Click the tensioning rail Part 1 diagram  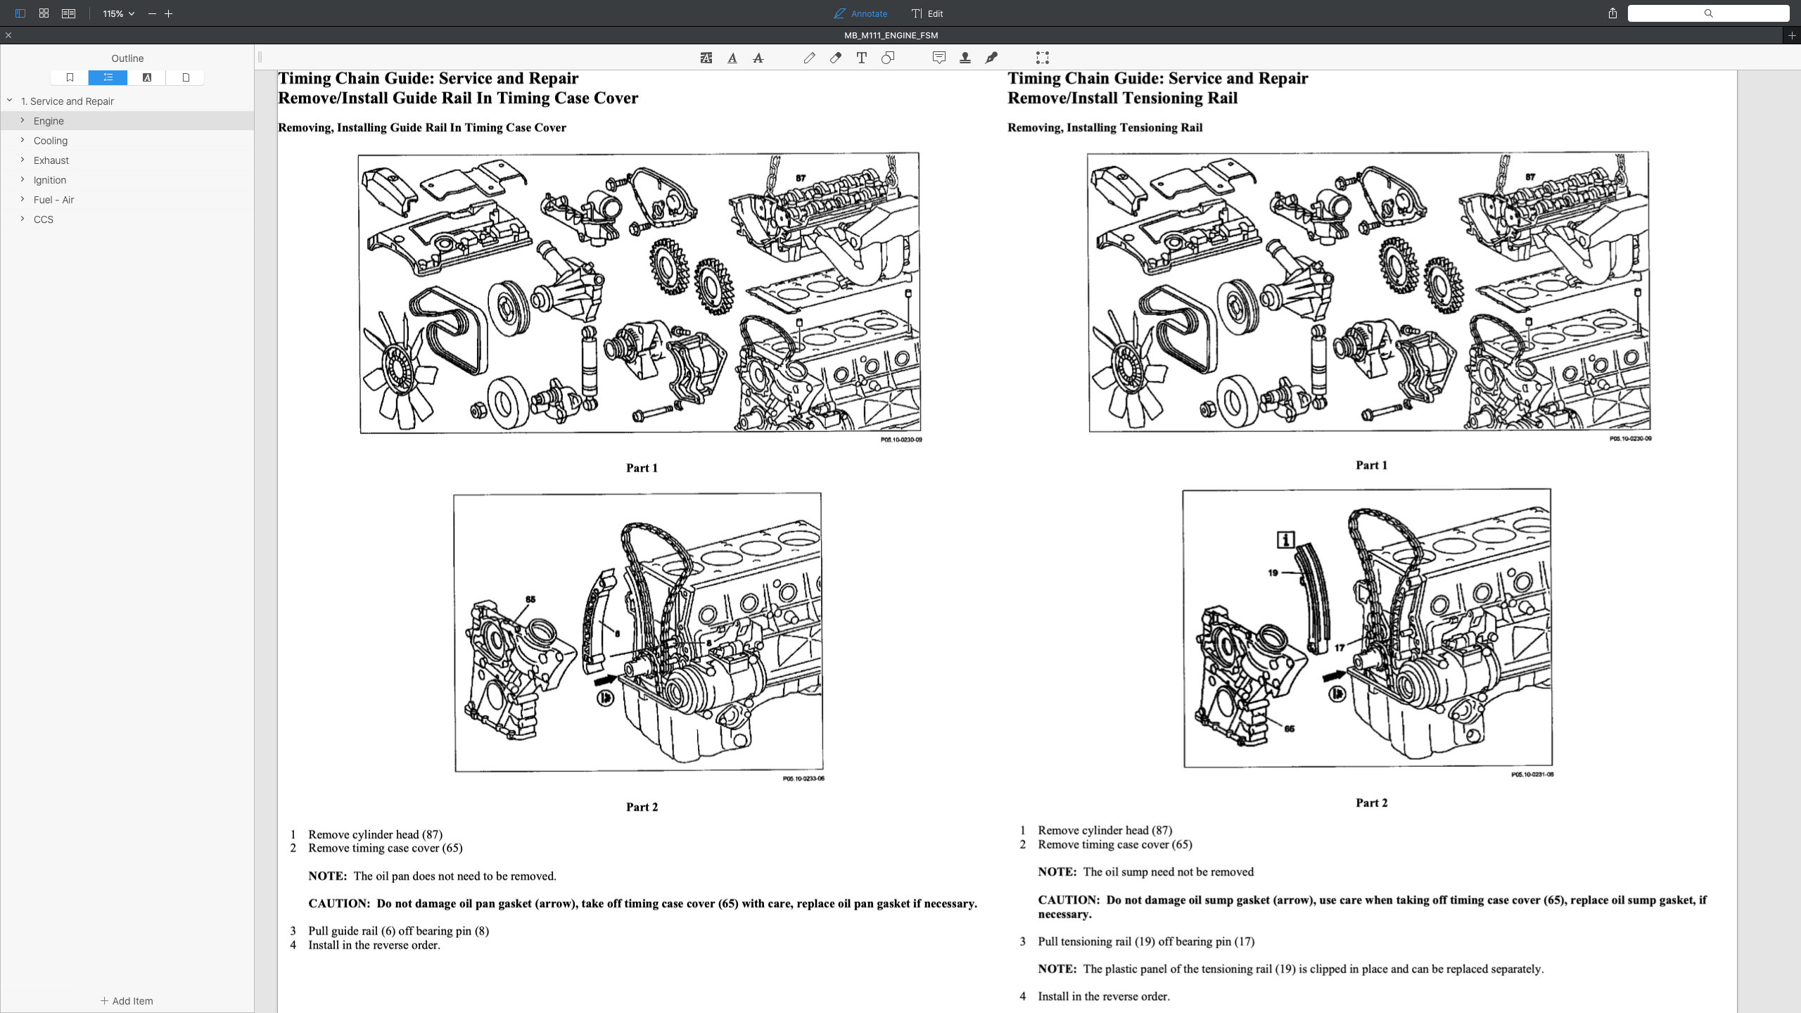[x=1369, y=292]
